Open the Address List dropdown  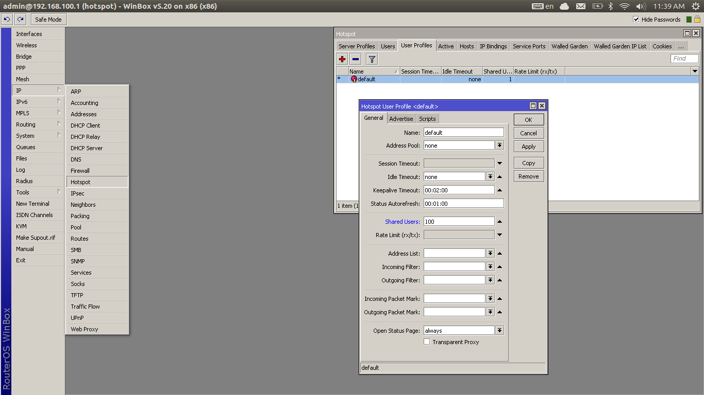click(490, 254)
